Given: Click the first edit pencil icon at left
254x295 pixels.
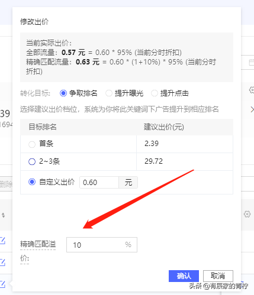Looking at the screenshot, I should 2,241.
